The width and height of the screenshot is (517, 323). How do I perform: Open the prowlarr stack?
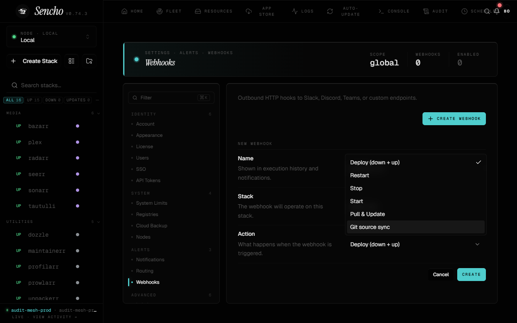51,283
